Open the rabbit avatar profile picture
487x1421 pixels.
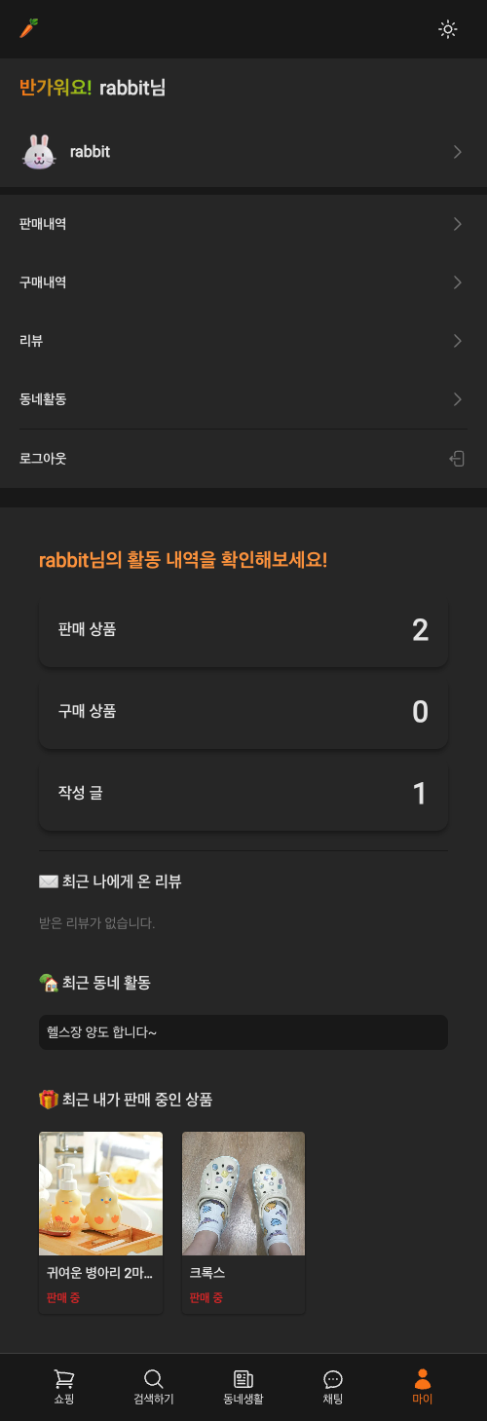(x=38, y=152)
